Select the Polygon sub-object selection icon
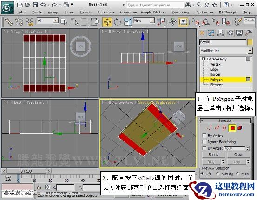This screenshot has height=200, width=257. (x=232, y=128)
